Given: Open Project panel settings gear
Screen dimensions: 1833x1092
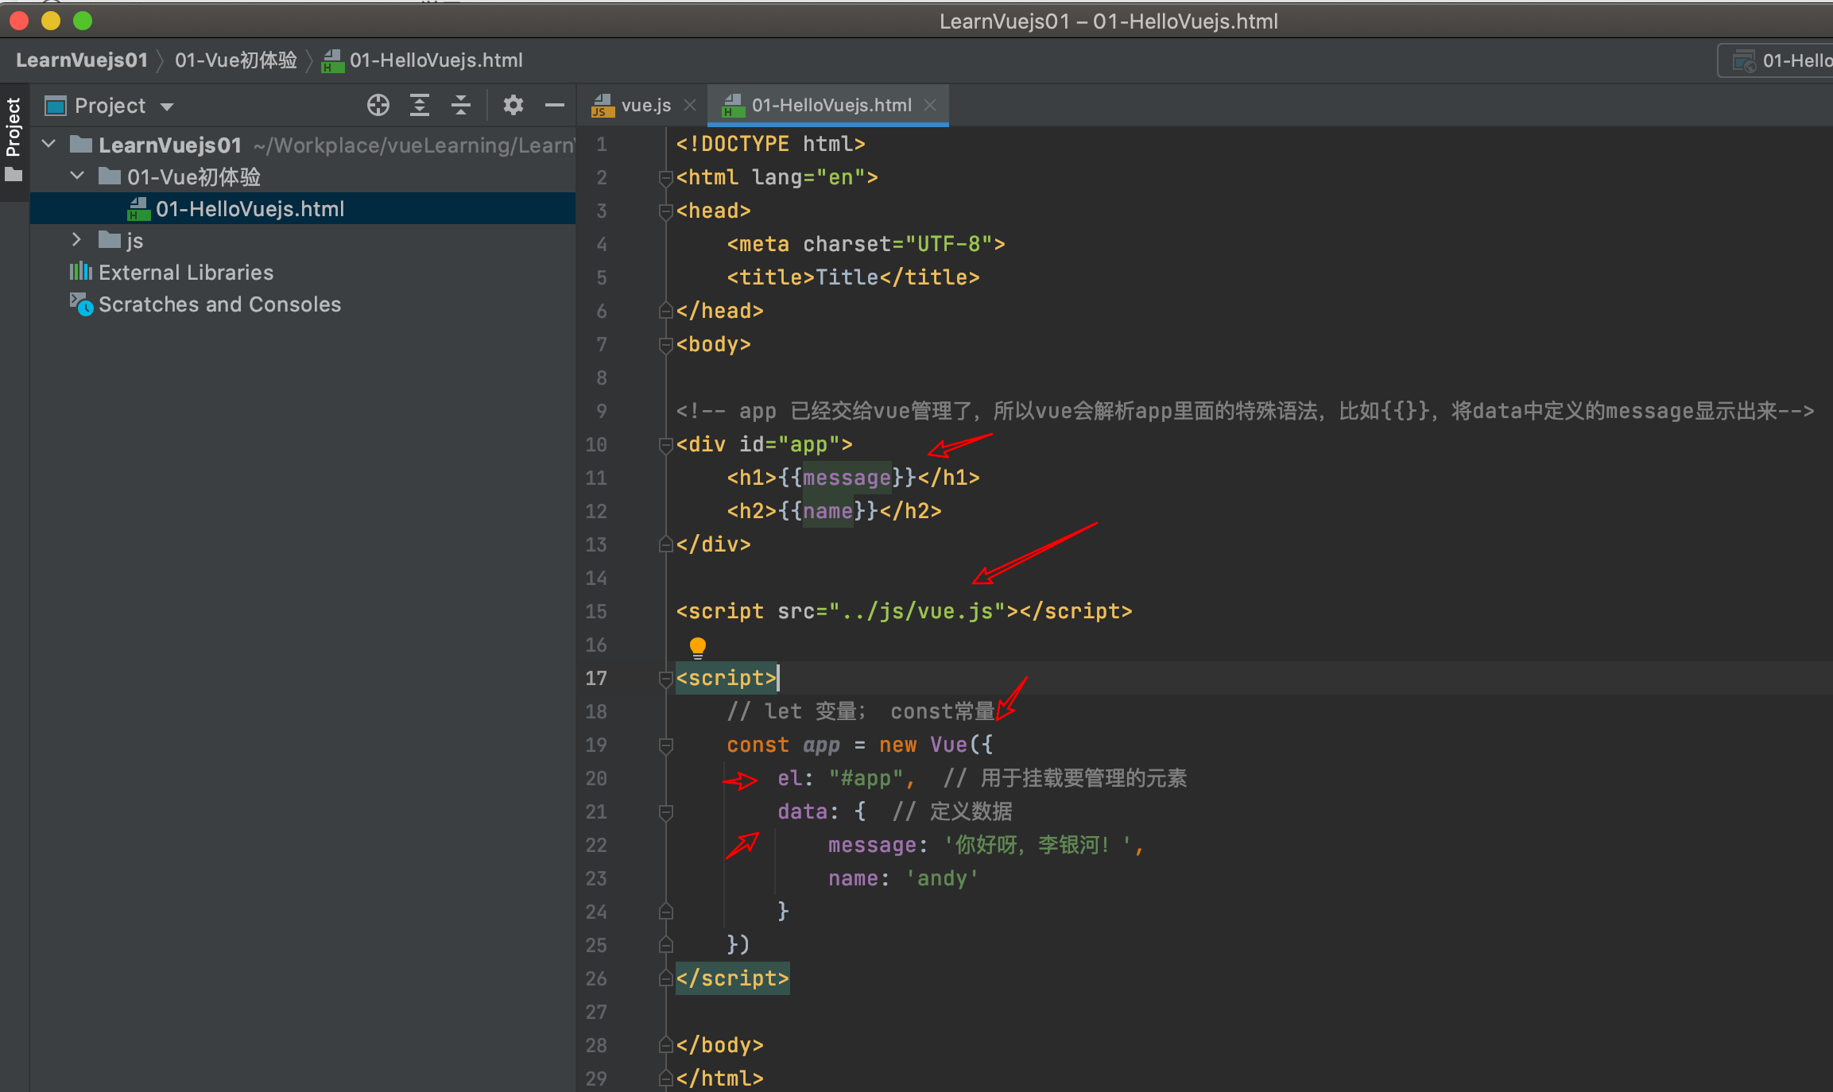Looking at the screenshot, I should pos(513,106).
